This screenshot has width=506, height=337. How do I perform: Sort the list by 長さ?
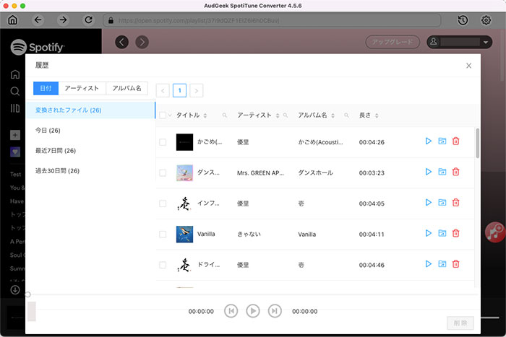[377, 115]
